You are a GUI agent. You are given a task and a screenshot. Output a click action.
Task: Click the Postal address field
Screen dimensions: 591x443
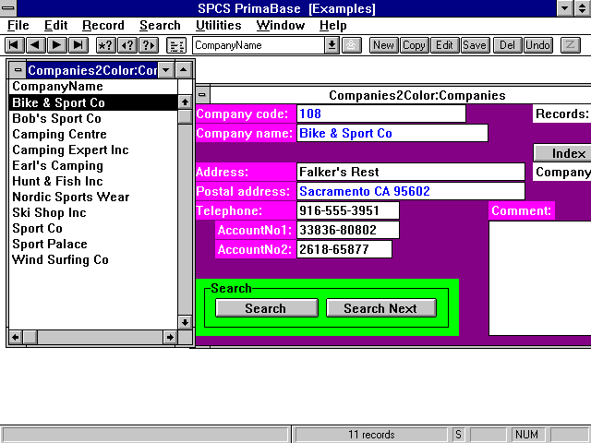coord(409,191)
